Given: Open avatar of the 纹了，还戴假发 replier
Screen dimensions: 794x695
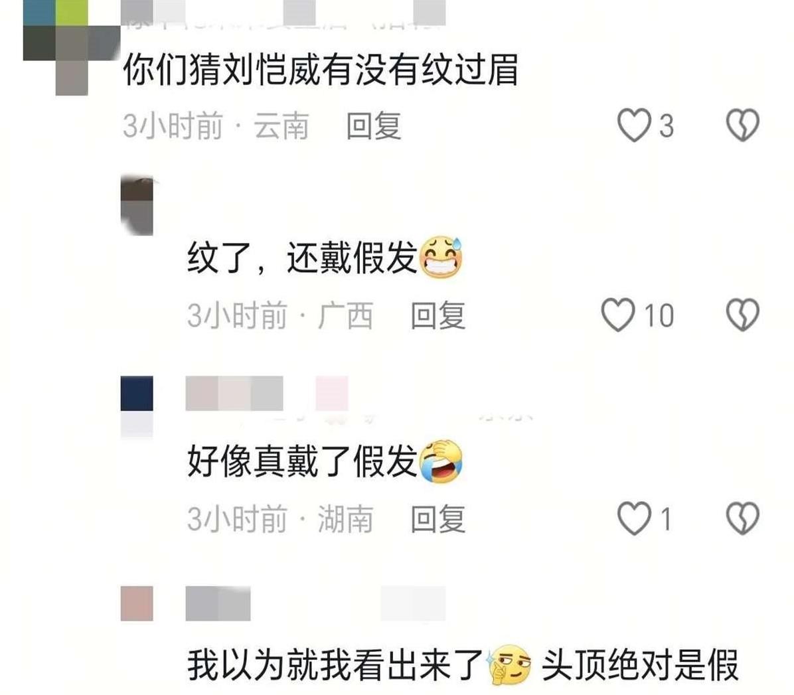Looking at the screenshot, I should click(137, 205).
